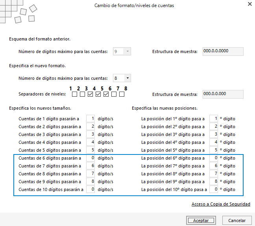The width and height of the screenshot is (255, 226).
Task: Click 'Especifica las nuevas posiciones.' heading
Action: click(164, 108)
